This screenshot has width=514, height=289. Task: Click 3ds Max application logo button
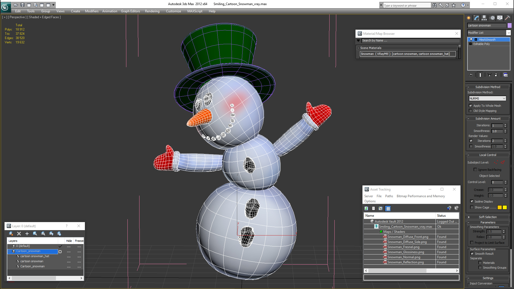point(5,7)
